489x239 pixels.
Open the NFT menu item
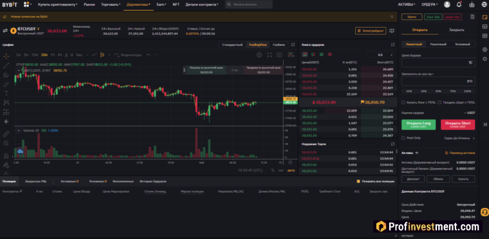click(x=176, y=5)
